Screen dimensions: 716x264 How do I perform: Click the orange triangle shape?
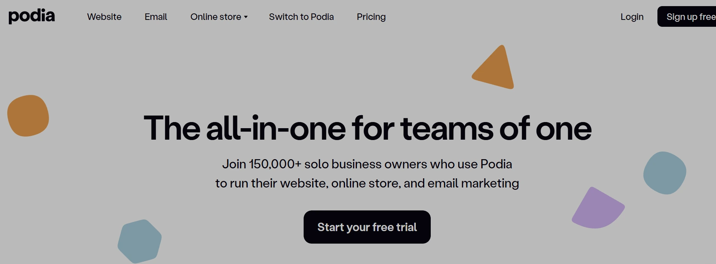coord(495,68)
